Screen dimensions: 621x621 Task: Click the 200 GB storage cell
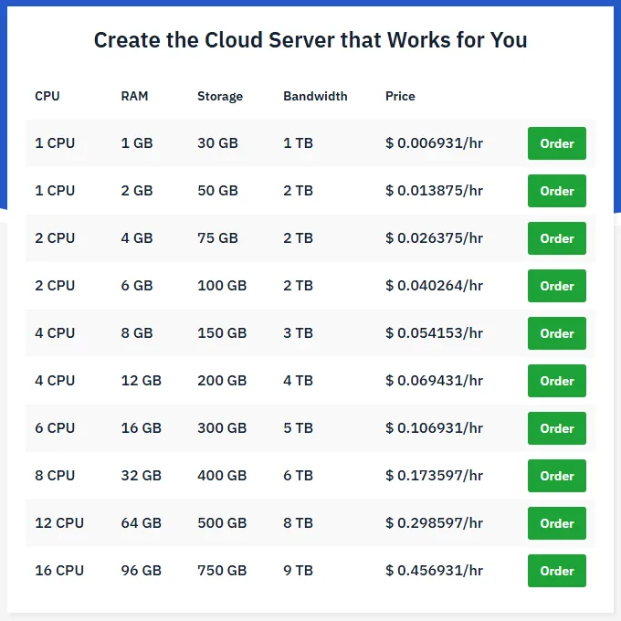coord(222,381)
